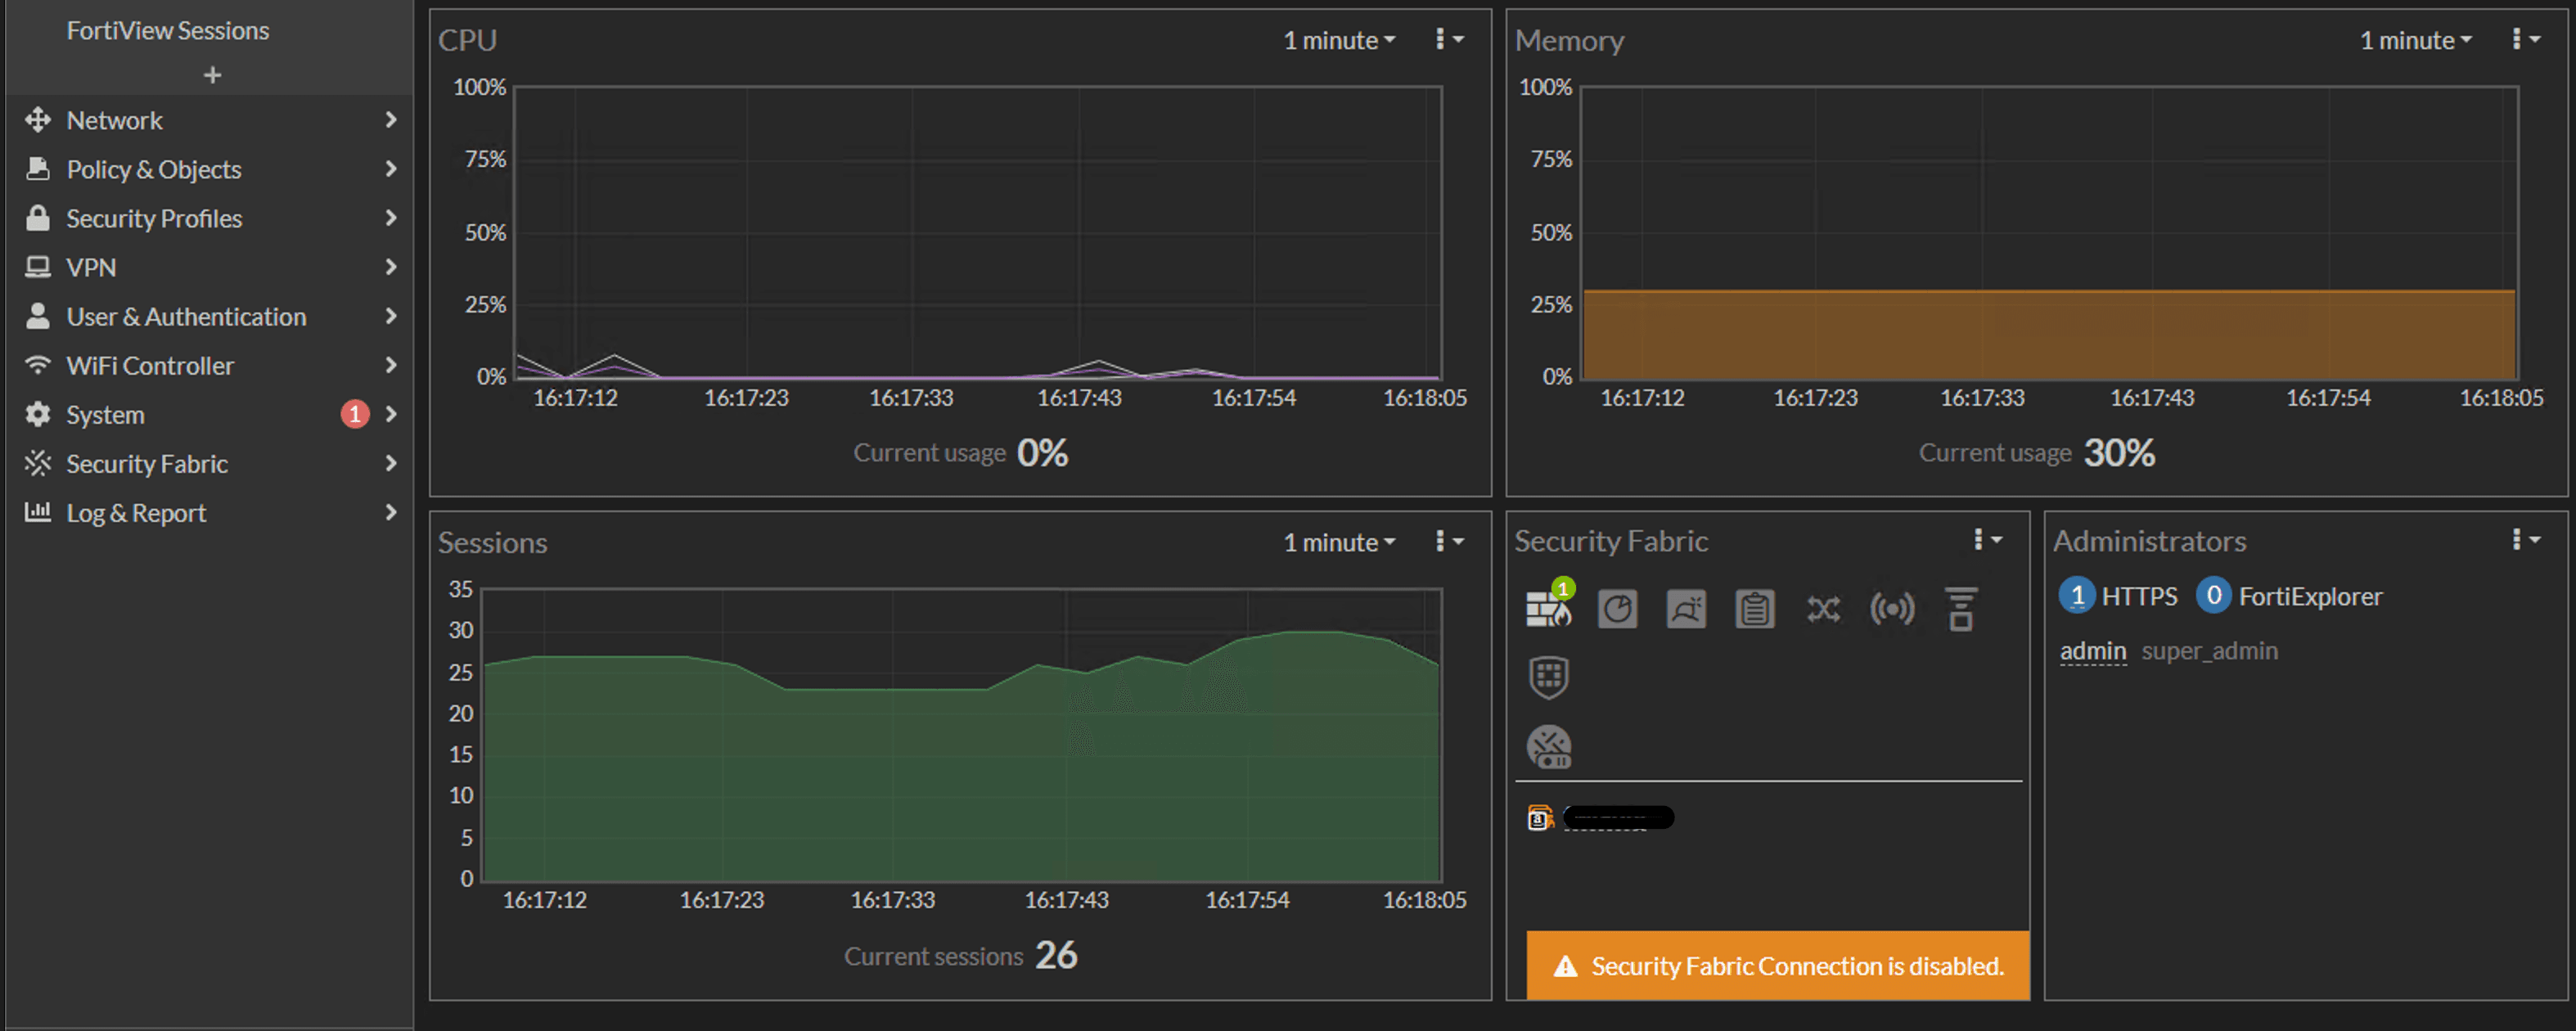Expand the Network menu chevron
This screenshot has width=2576, height=1031.
[x=391, y=120]
